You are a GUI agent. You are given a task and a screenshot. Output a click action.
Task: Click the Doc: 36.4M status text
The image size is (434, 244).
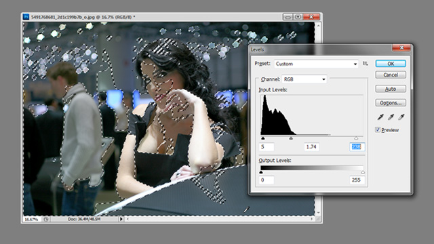tap(84, 219)
